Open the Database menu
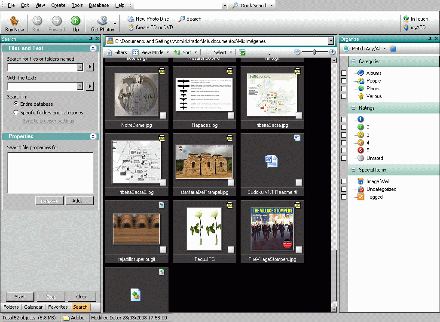 pos(98,5)
